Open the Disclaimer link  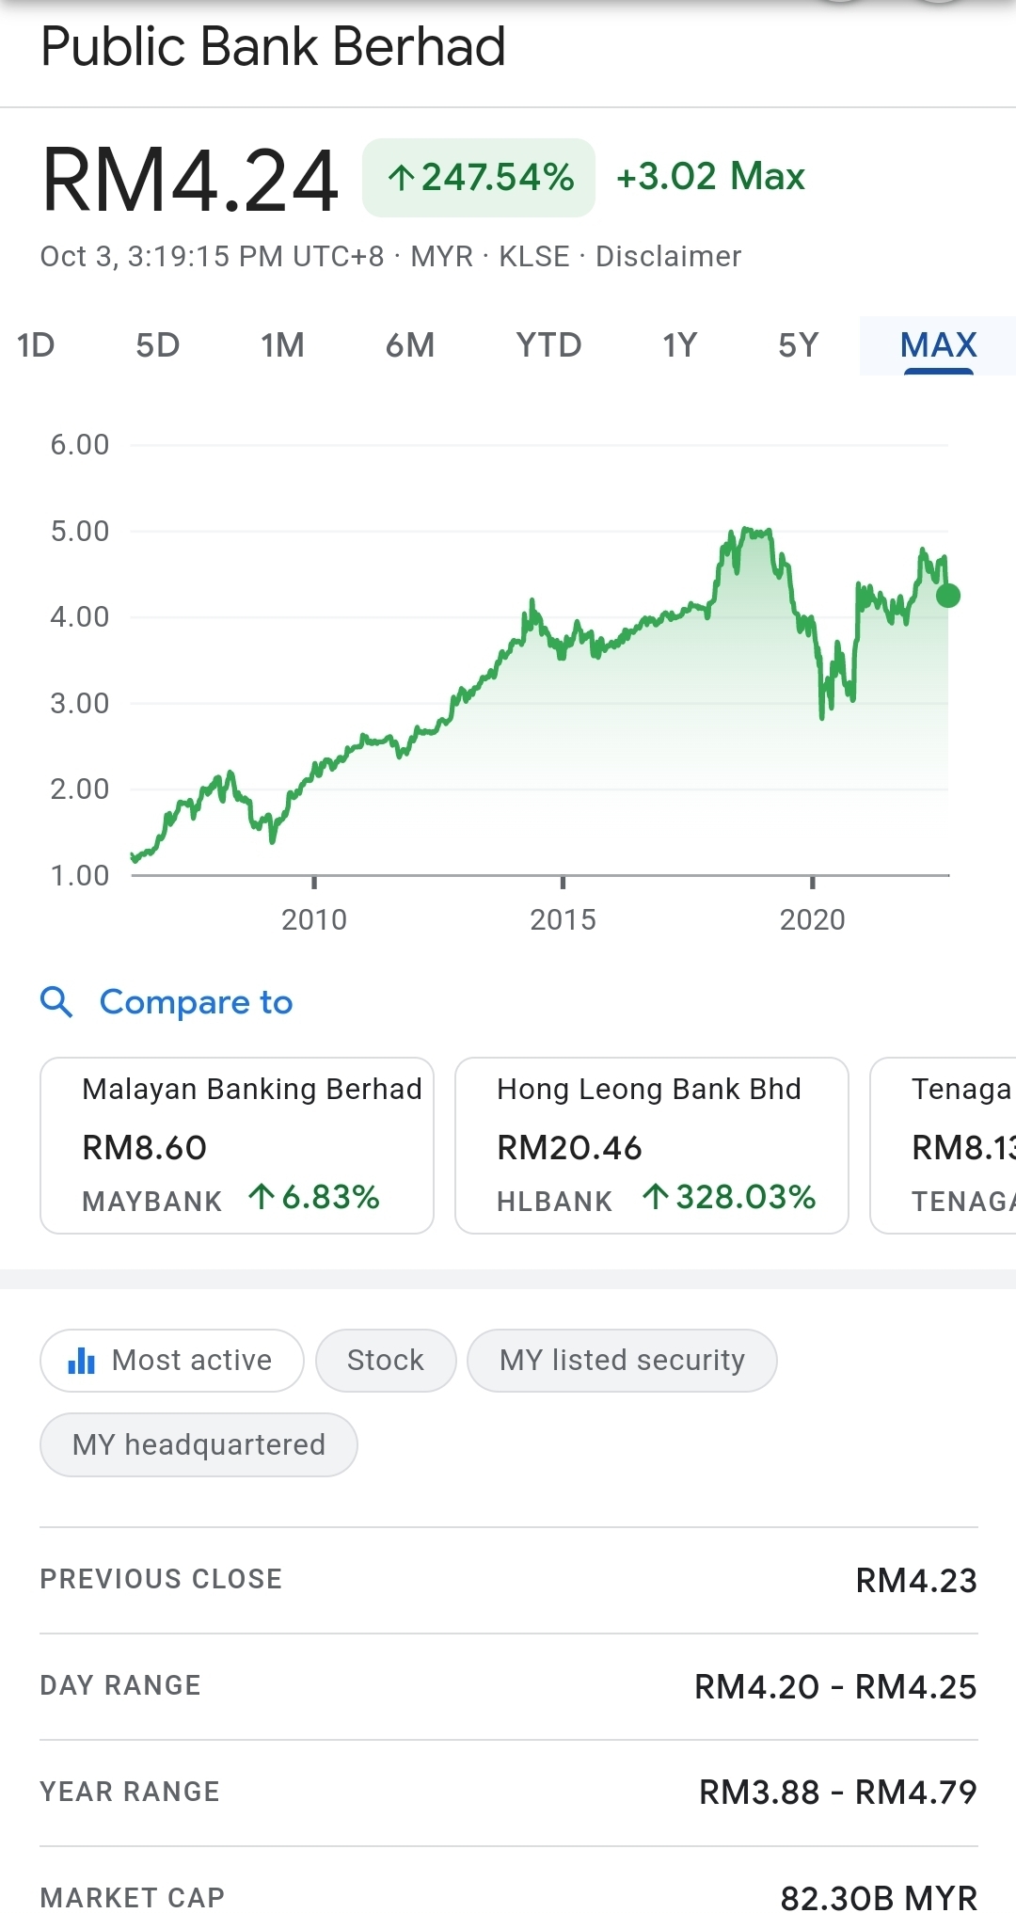coord(668,256)
